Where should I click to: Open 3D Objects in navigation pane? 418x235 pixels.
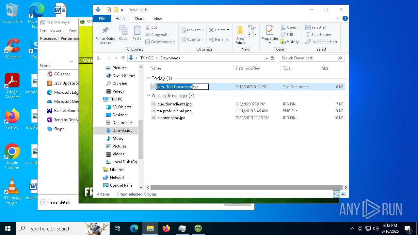pyautogui.click(x=122, y=107)
